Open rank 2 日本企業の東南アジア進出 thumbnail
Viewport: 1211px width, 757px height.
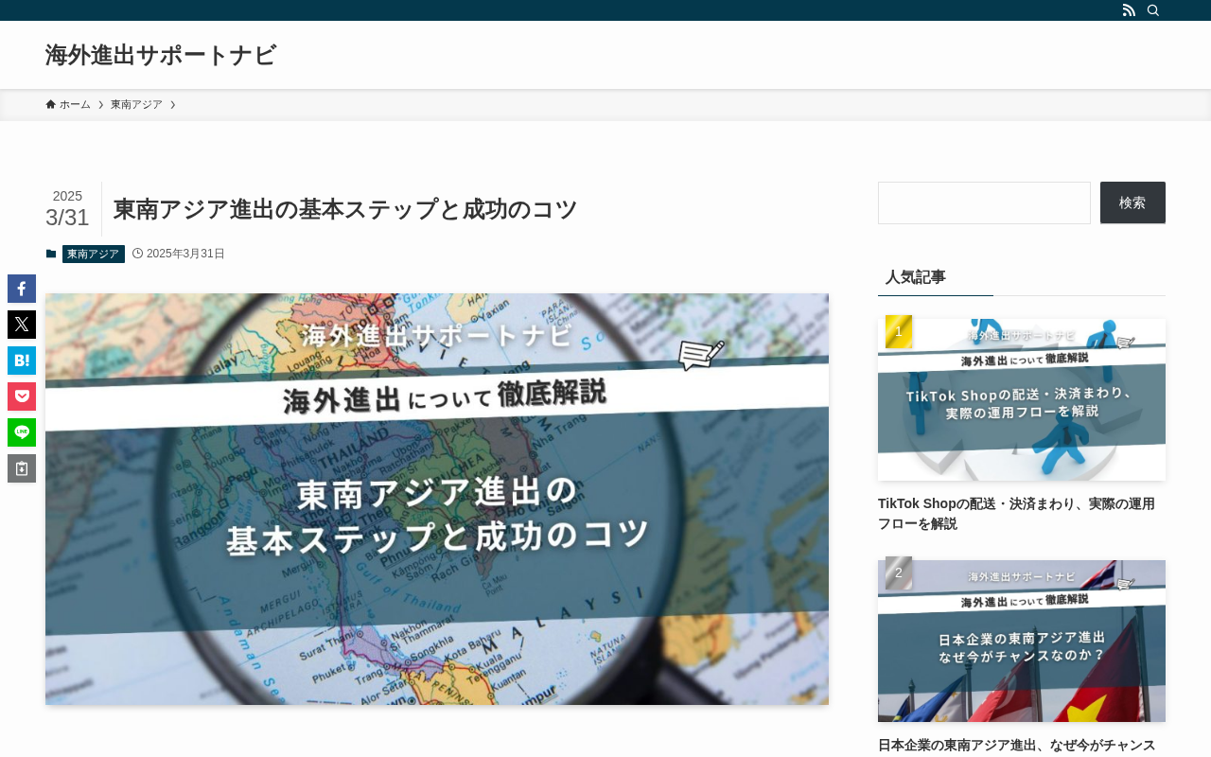[x=1022, y=641]
